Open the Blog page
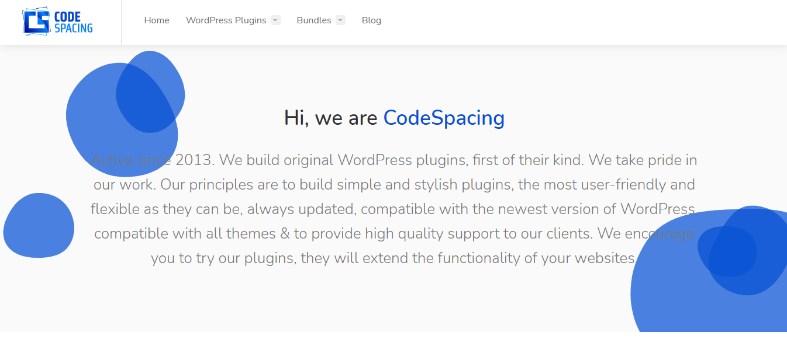The width and height of the screenshot is (787, 347). [x=371, y=20]
